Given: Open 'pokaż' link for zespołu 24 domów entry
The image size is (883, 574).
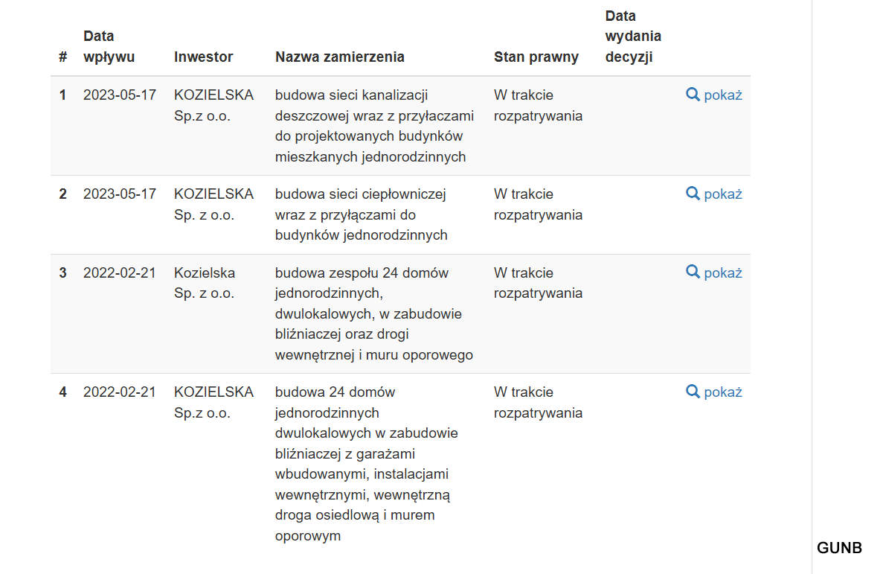Looking at the screenshot, I should point(714,273).
